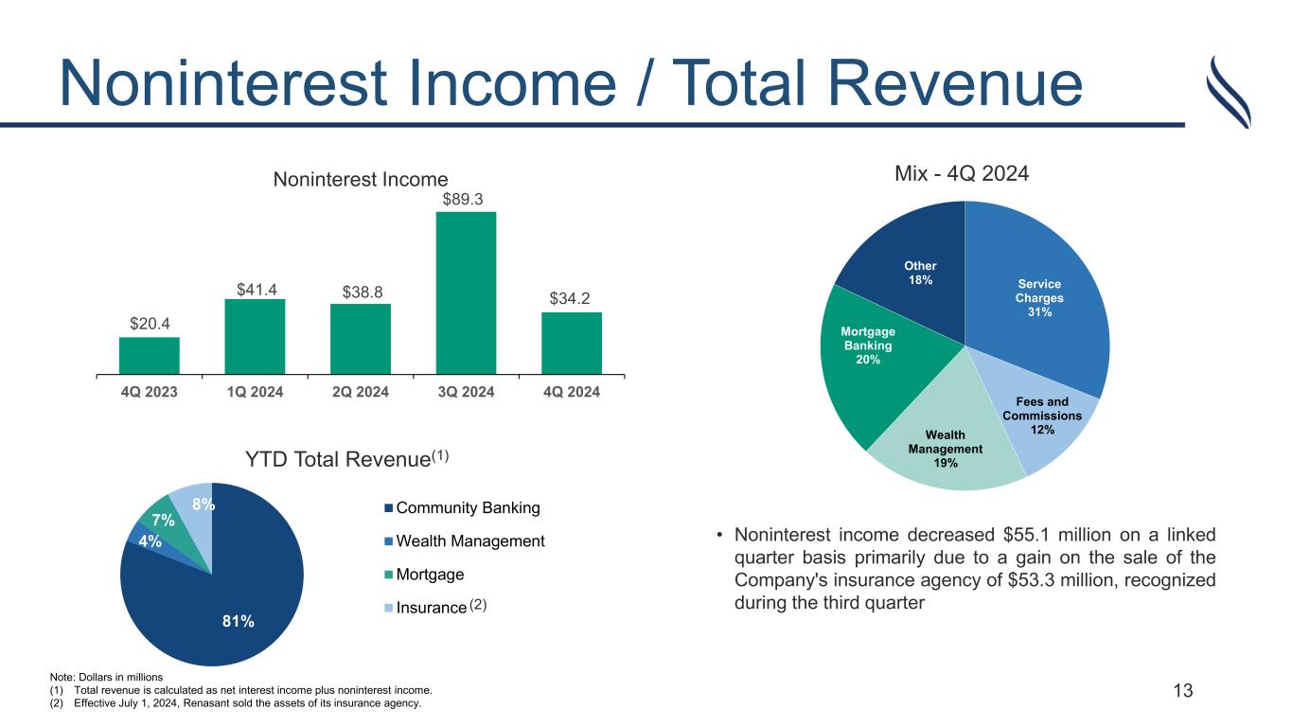1292x727 pixels.
Task: Select the 3Q 2024 bar labeled $89.3
Action: pyautogui.click(x=466, y=292)
